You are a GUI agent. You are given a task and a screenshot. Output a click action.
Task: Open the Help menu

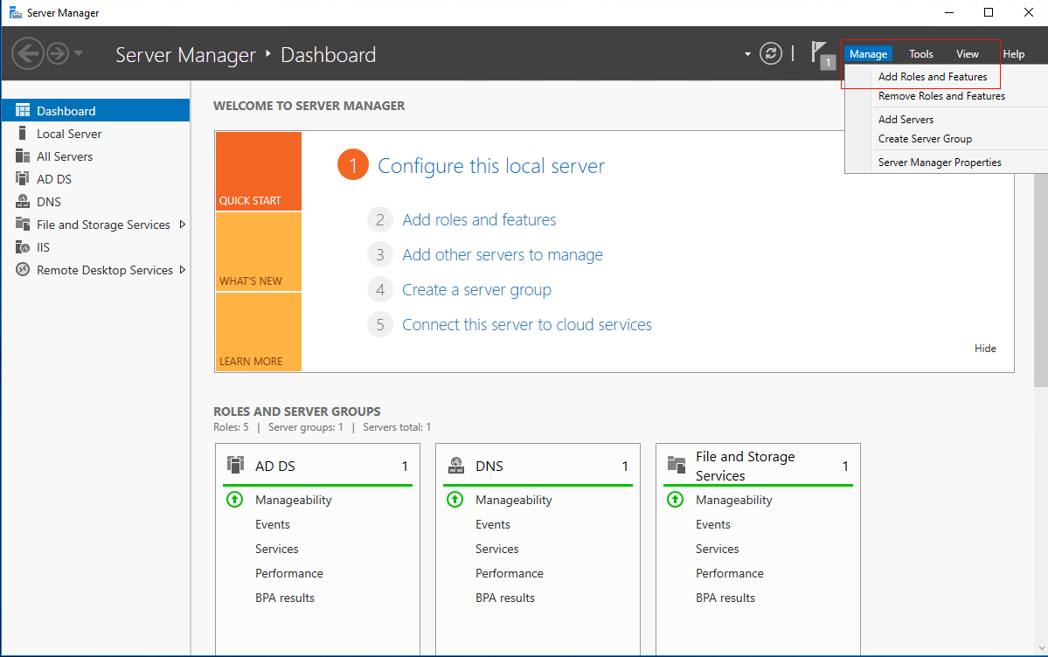coord(1013,53)
